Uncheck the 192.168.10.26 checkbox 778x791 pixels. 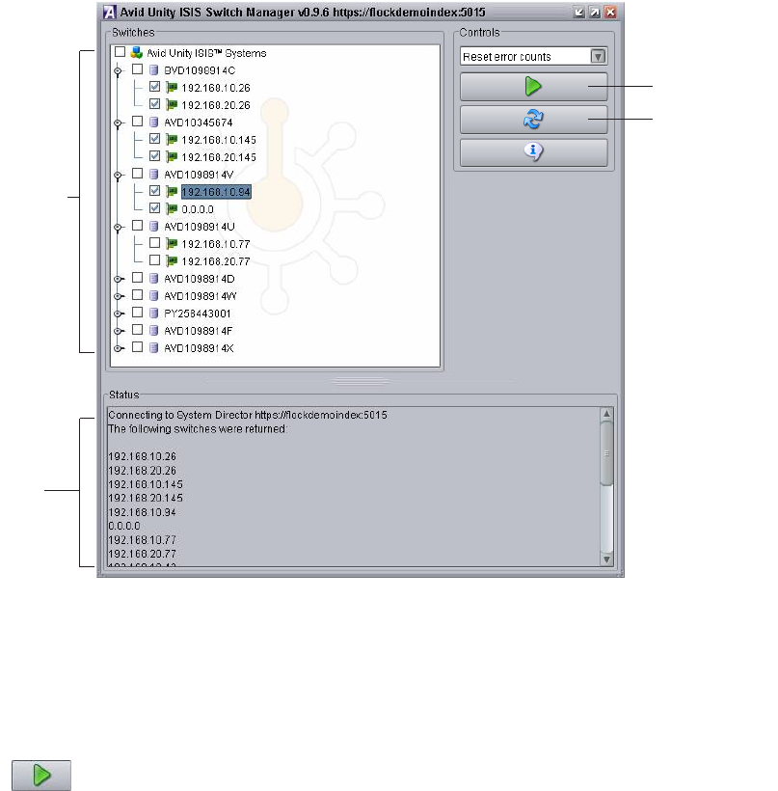tap(155, 87)
